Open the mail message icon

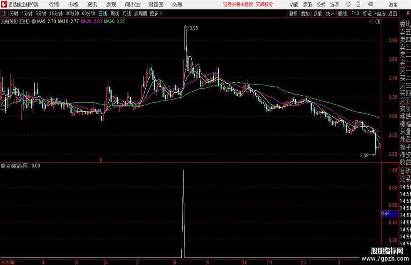click(x=371, y=4)
